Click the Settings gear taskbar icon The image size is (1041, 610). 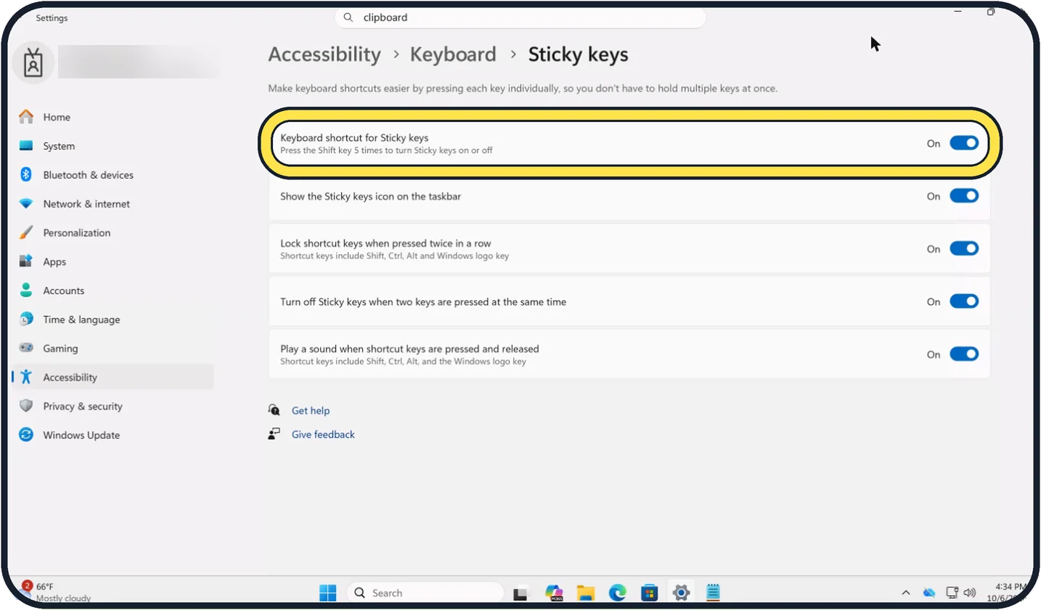(x=681, y=593)
